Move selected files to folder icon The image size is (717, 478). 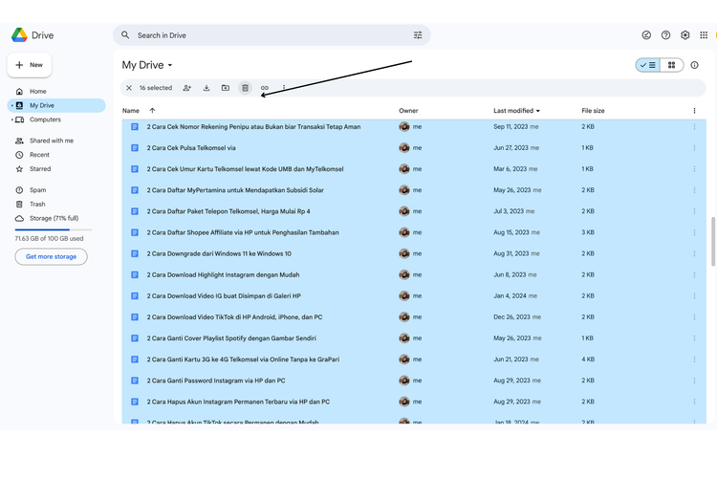coord(226,88)
